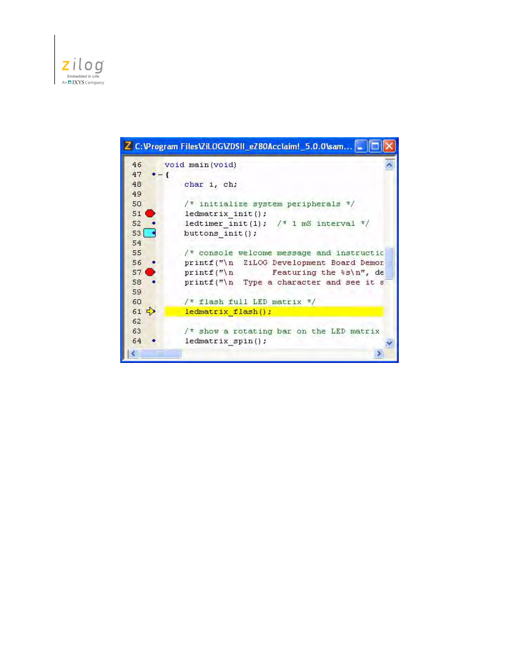Maximize the source editor window
Viewport: 519px width, 672px height.
375,146
